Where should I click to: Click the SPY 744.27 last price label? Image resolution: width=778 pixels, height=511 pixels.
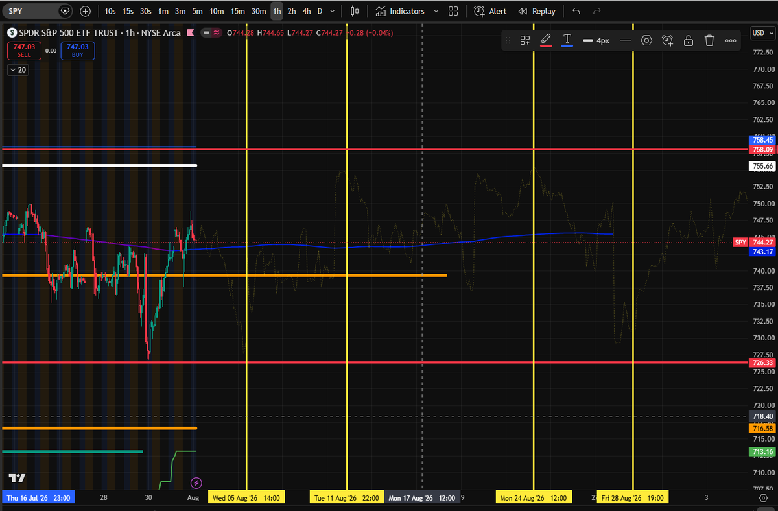pos(754,242)
